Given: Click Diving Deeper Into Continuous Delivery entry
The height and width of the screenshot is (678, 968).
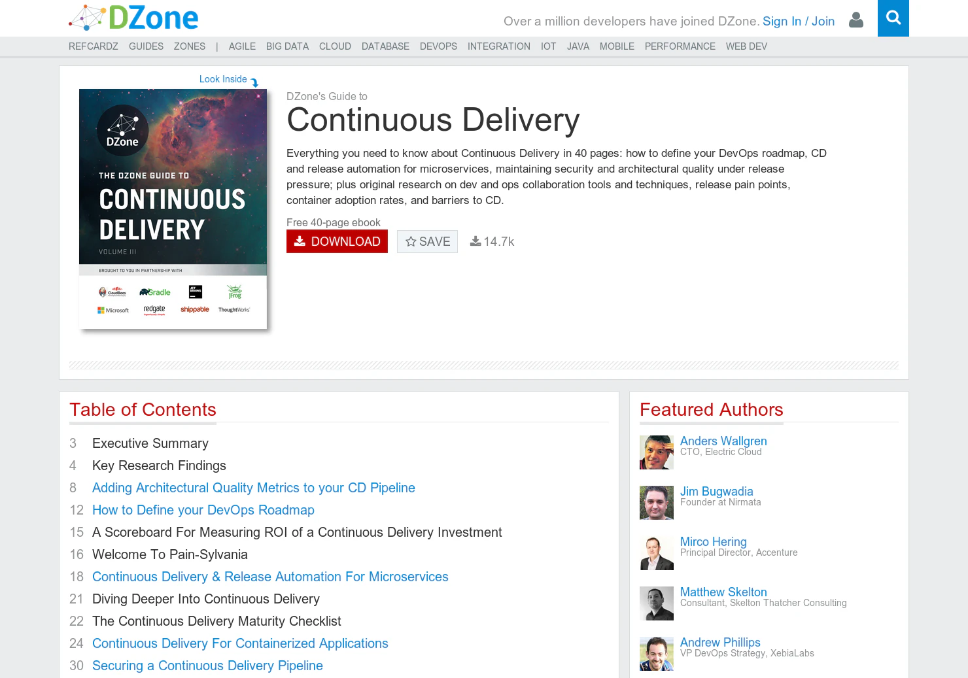Looking at the screenshot, I should (x=206, y=599).
